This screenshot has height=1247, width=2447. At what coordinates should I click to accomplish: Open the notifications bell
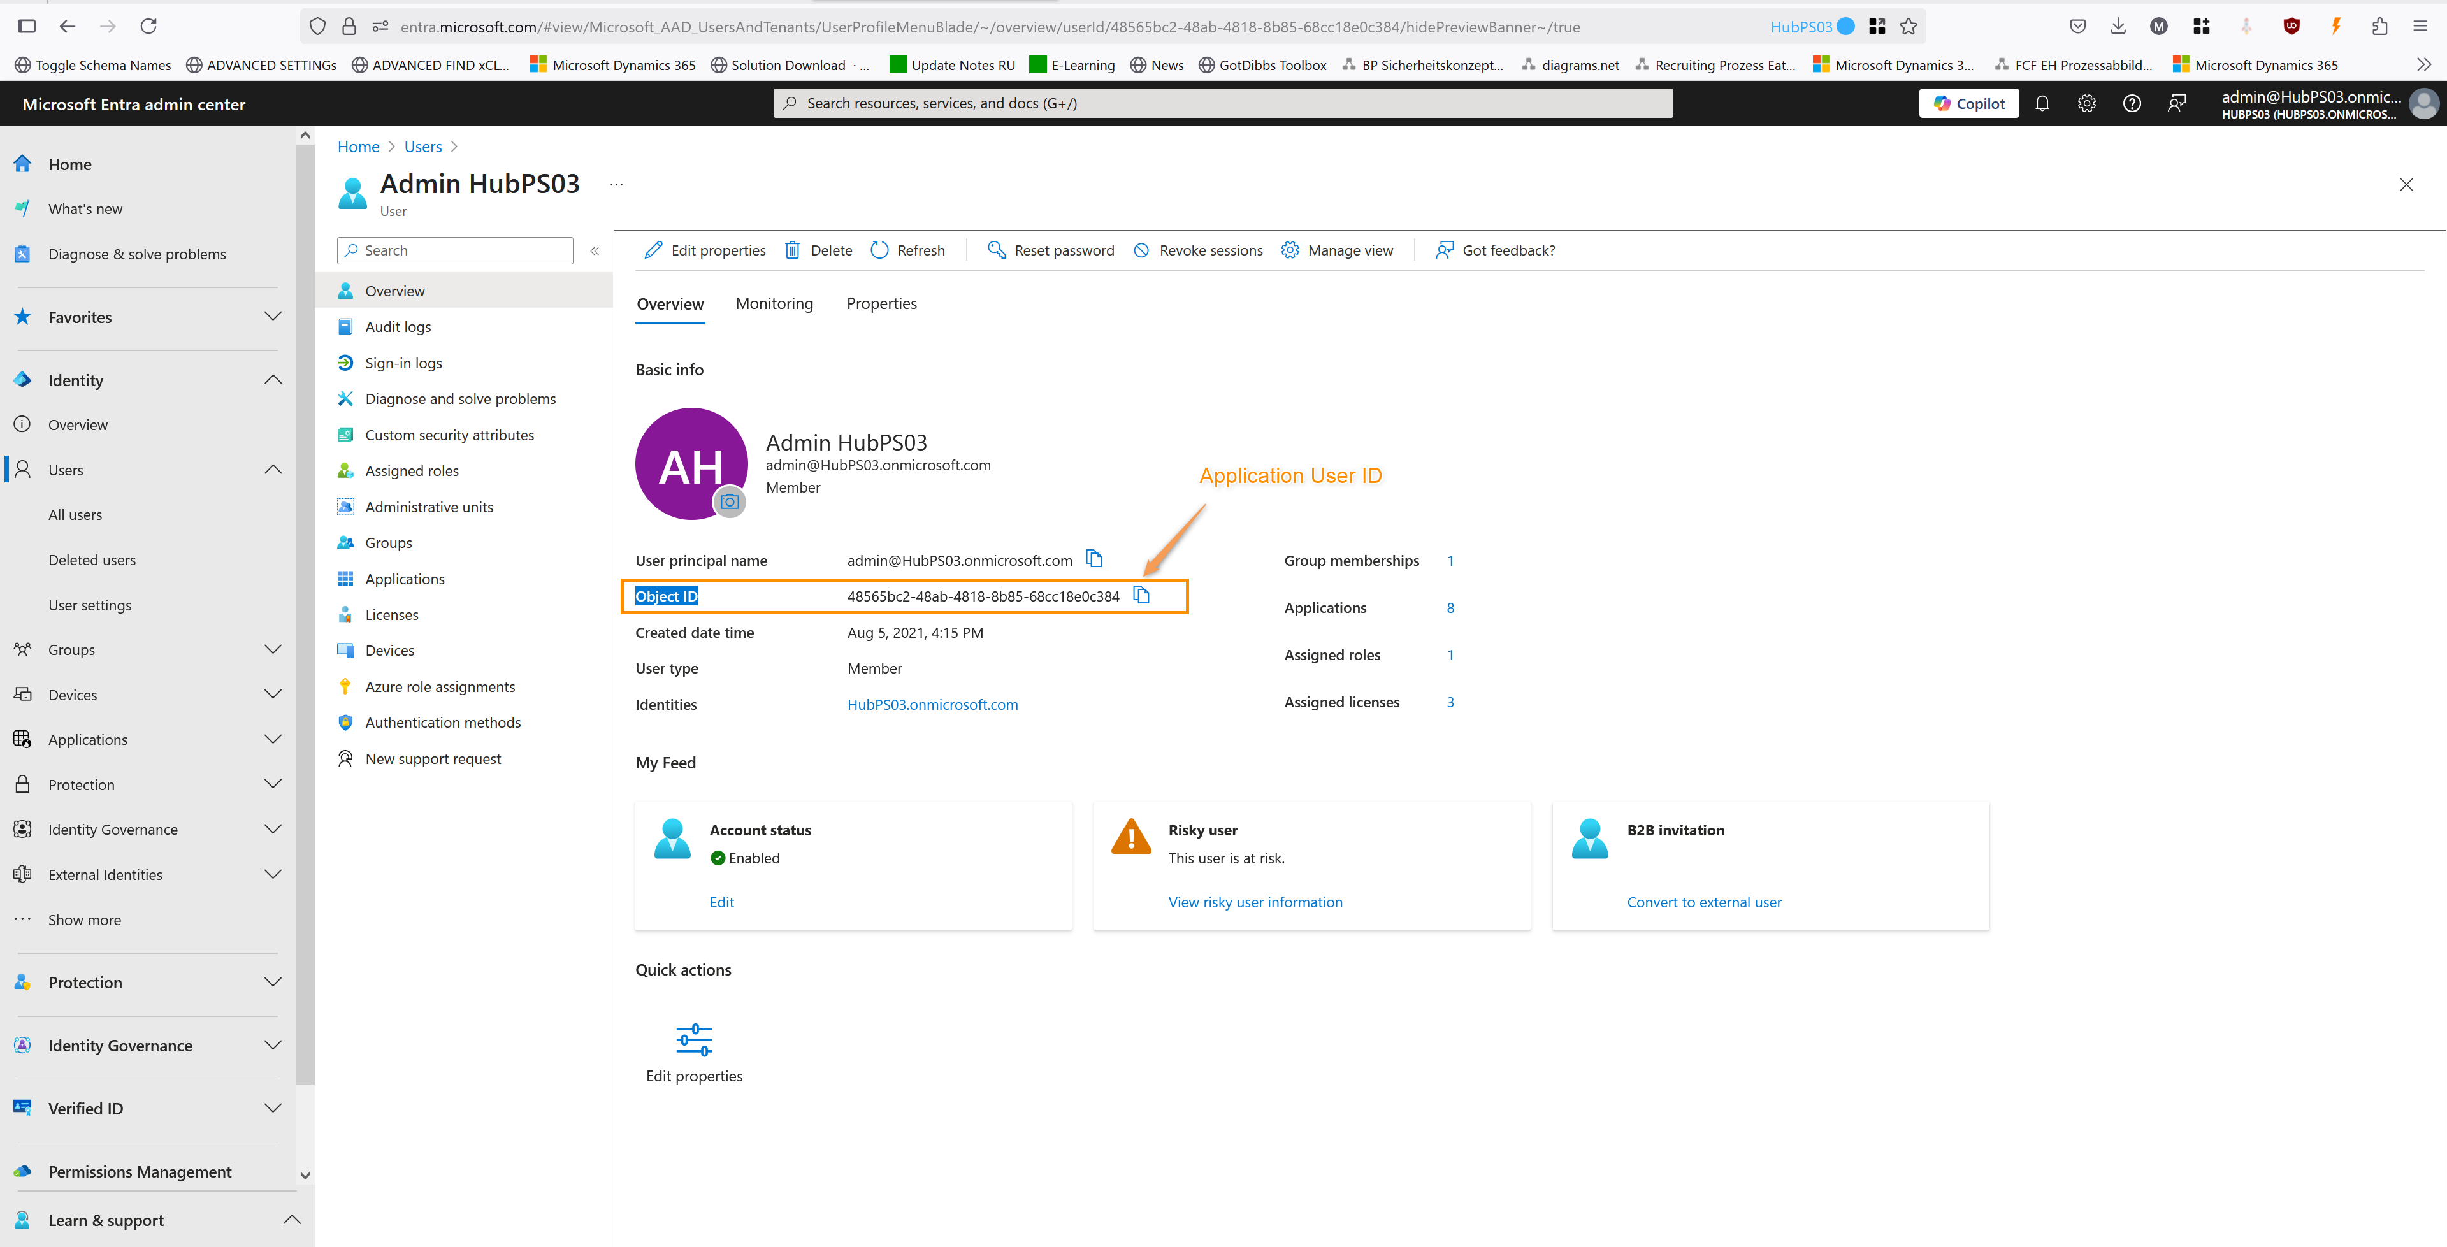click(2041, 103)
